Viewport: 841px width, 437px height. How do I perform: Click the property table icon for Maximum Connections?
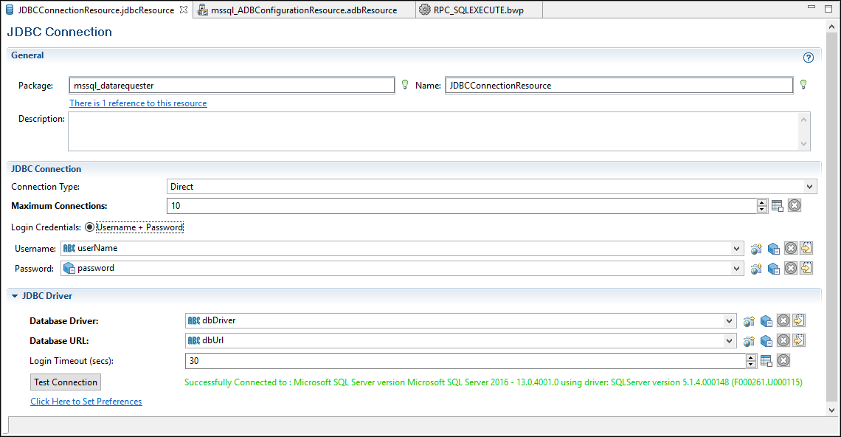coord(777,206)
